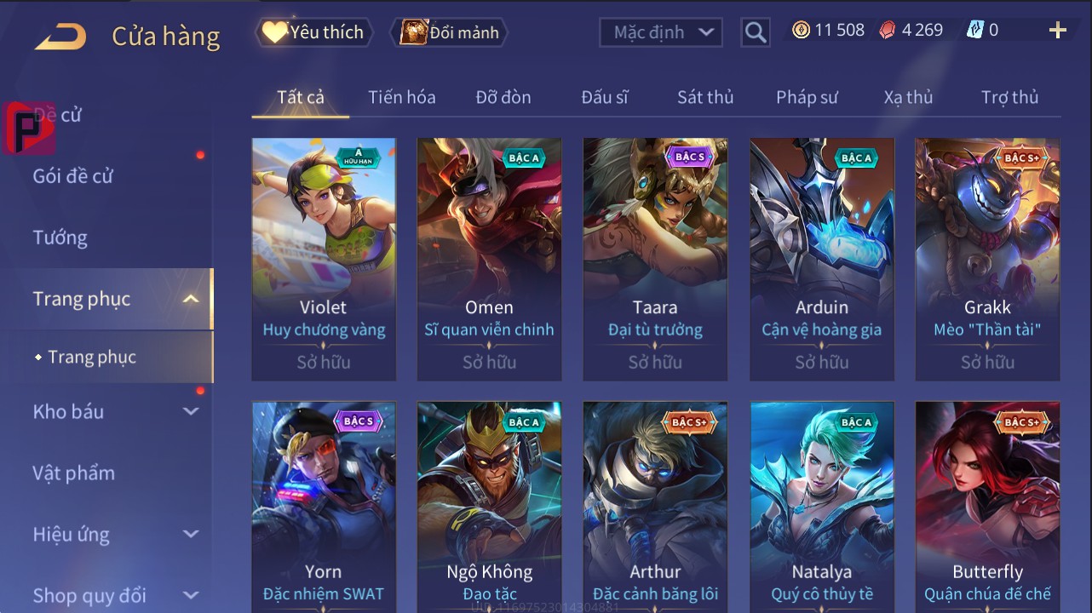The image size is (1092, 613).
Task: Switch to the Sát thủ tab
Action: tap(705, 97)
